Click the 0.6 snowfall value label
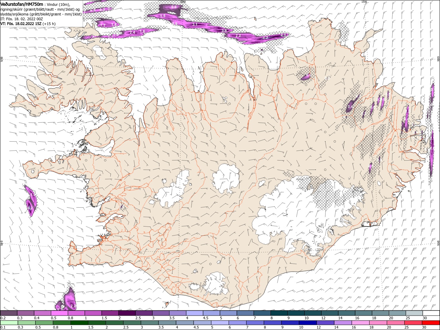The height and width of the screenshot is (330, 440). click(174, 7)
